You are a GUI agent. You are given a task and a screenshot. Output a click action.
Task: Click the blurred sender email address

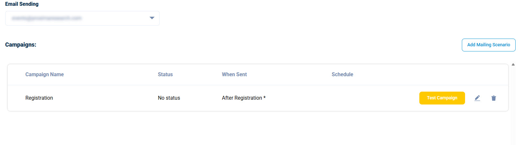click(47, 18)
